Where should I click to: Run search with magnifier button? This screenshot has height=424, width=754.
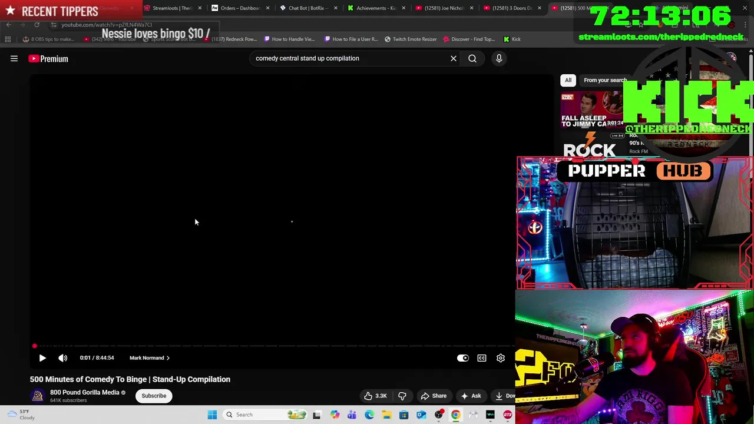tap(472, 58)
